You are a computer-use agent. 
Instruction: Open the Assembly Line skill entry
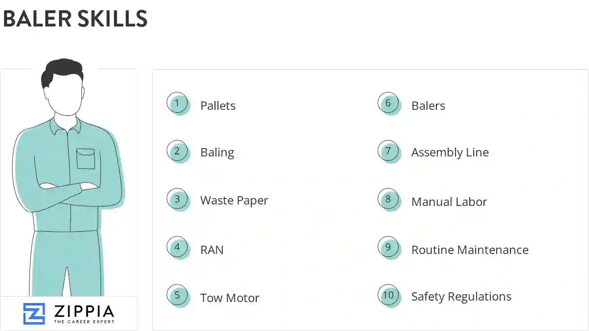tap(450, 153)
